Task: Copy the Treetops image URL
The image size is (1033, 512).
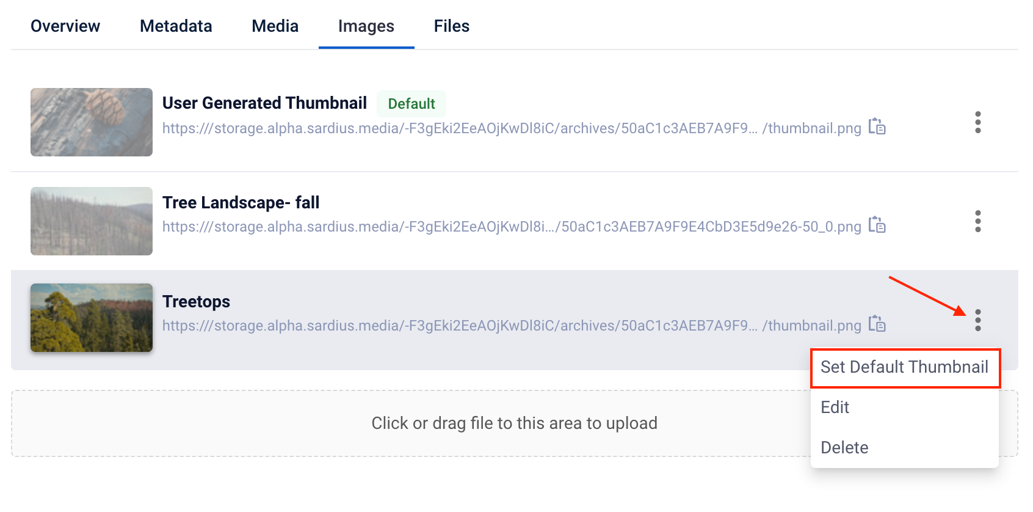Action: click(x=877, y=324)
